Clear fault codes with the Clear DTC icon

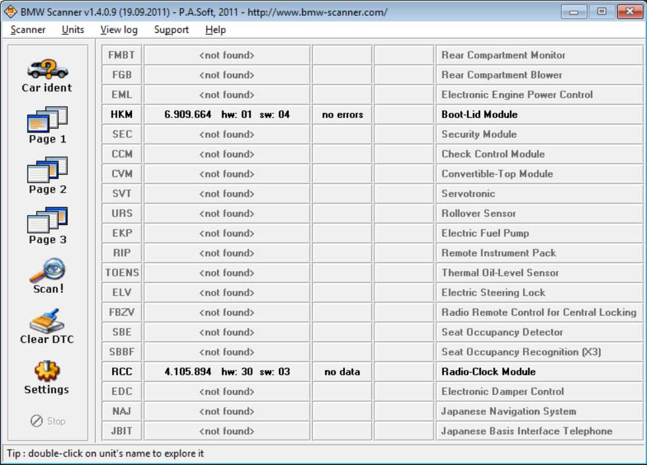46,325
